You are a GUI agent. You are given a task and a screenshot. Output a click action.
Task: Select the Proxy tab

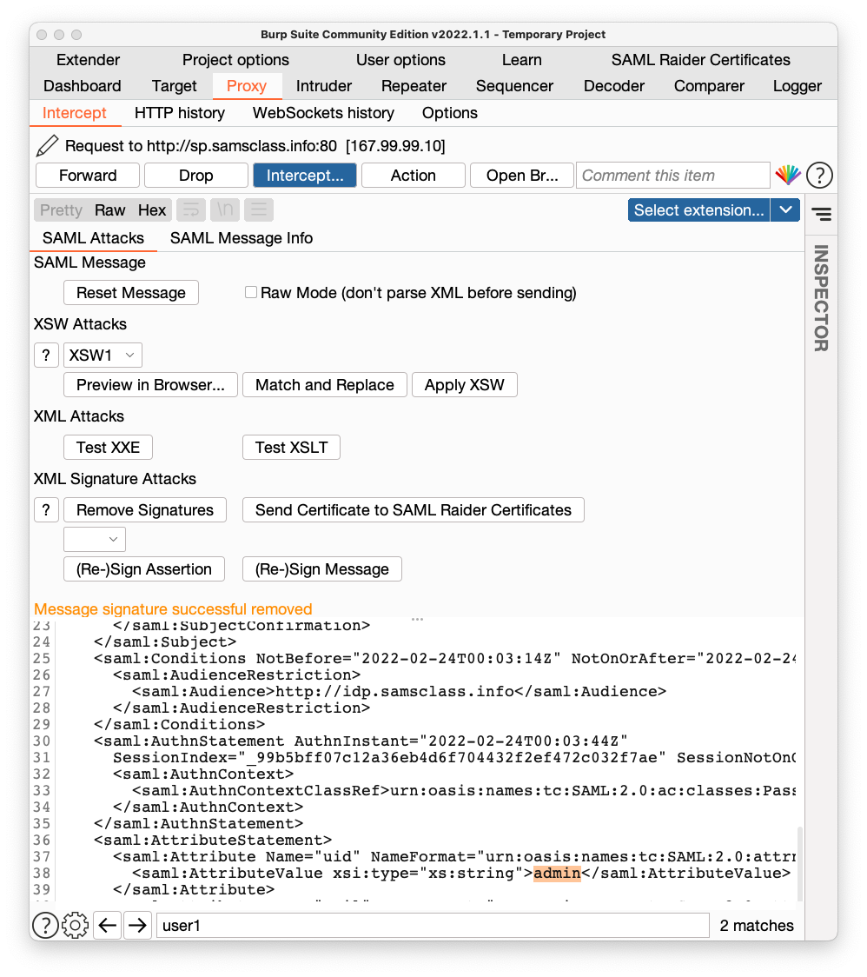[x=247, y=86]
